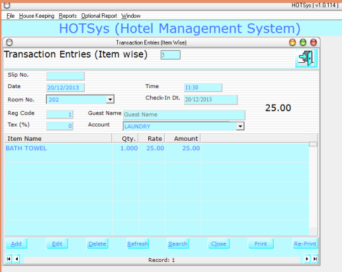Open the House Keeping menu
Screen dimensions: 342x272
37,16
